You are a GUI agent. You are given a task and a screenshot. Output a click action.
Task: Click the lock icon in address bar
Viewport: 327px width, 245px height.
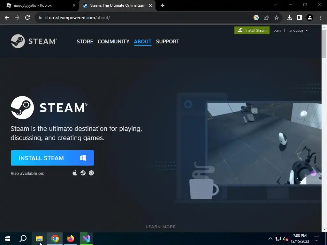tap(40, 18)
